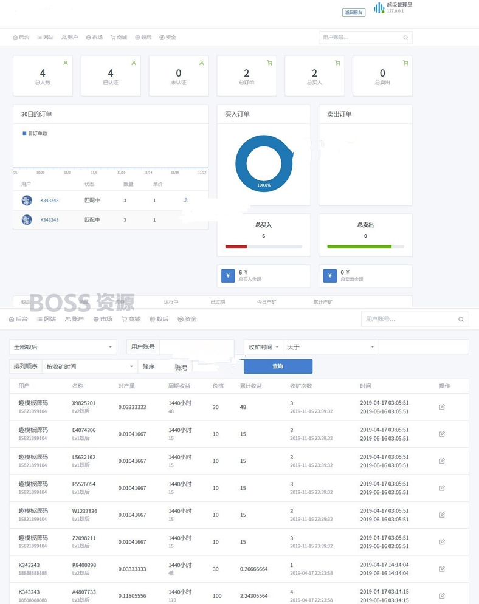Click the green 总卖出 progress bar
Viewport: 479px width, 604px height.
tap(359, 247)
